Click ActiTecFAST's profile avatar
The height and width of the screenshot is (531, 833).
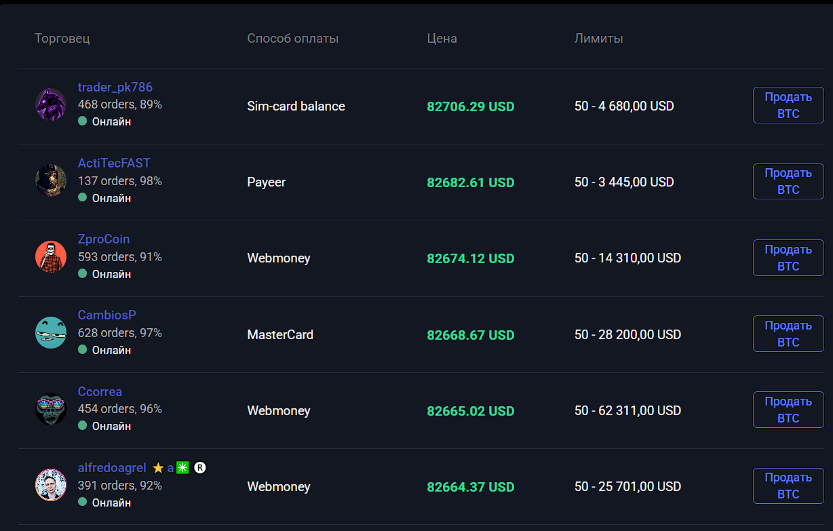pyautogui.click(x=51, y=181)
